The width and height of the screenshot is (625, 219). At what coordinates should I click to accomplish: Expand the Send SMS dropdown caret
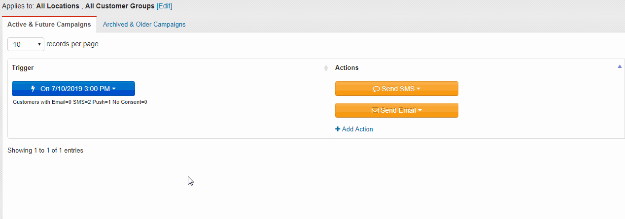pyautogui.click(x=419, y=89)
